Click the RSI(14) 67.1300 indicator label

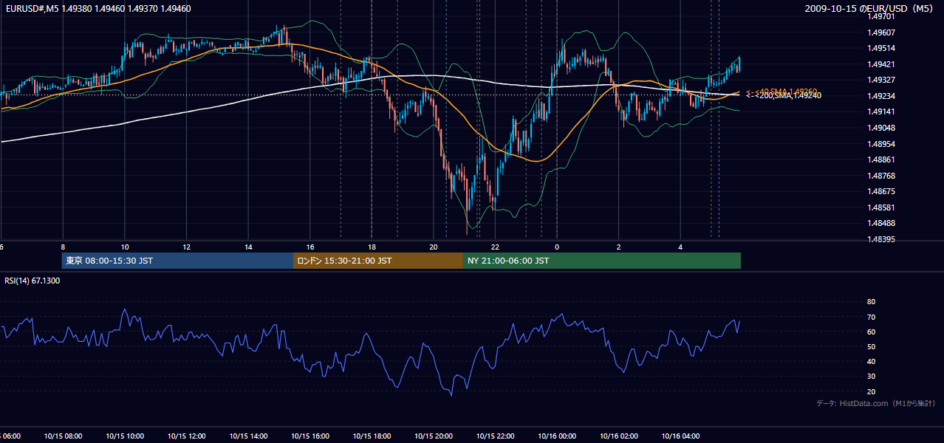tap(33, 281)
